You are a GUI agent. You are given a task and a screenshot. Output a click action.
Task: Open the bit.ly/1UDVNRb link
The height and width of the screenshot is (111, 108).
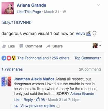17,23
